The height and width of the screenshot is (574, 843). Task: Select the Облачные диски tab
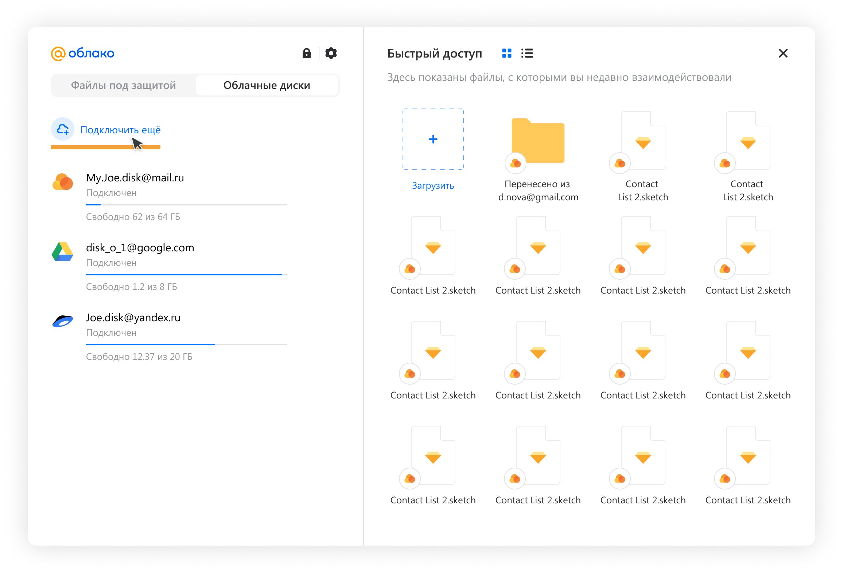coord(267,85)
